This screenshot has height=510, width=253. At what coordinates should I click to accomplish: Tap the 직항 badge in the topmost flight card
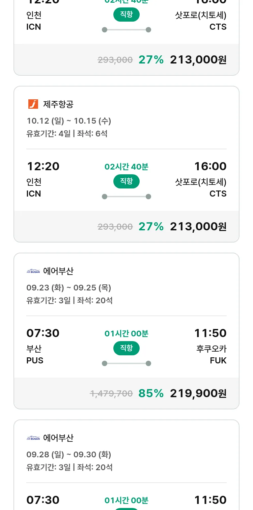[x=126, y=15]
